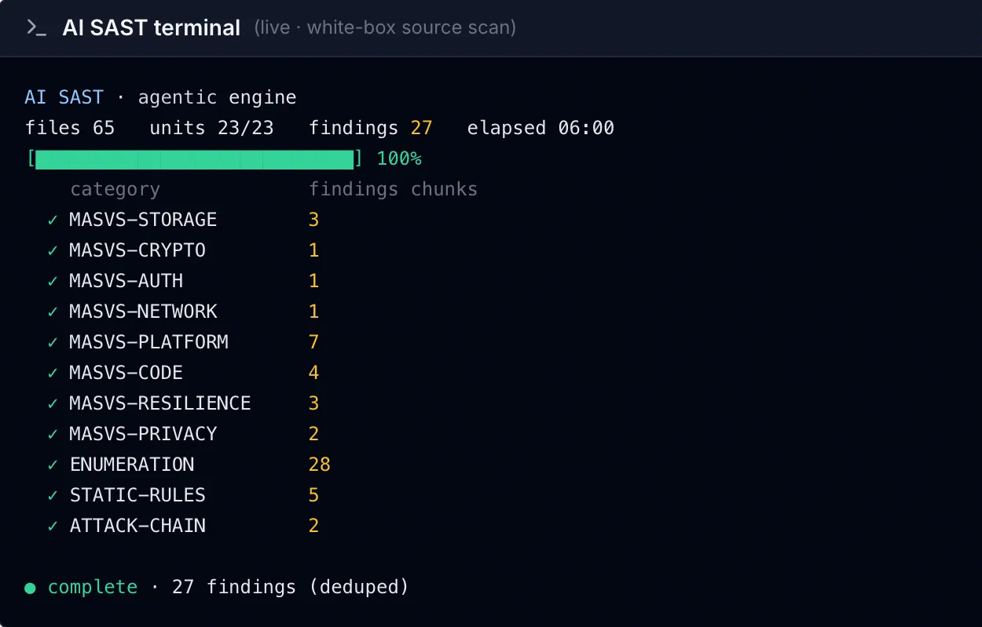982x627 pixels.
Task: Click the checkmark next to MASVS-RESILIENCE
Action: tap(53, 404)
